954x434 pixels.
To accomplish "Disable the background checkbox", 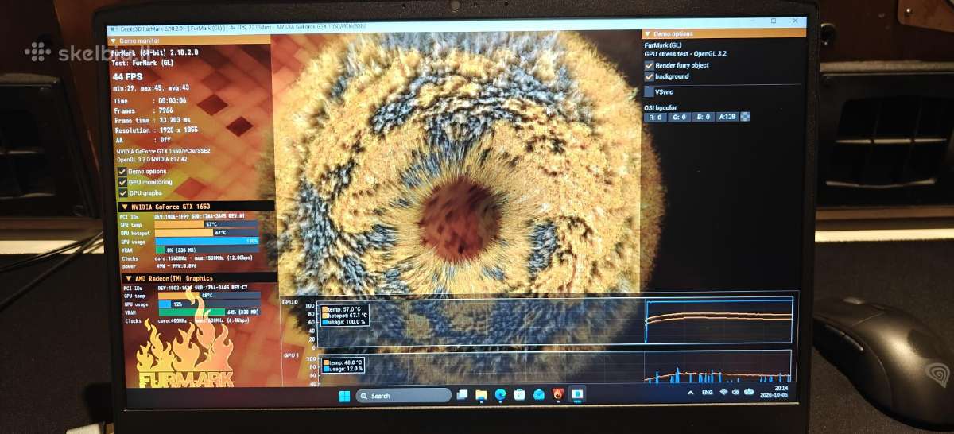I will [x=650, y=76].
